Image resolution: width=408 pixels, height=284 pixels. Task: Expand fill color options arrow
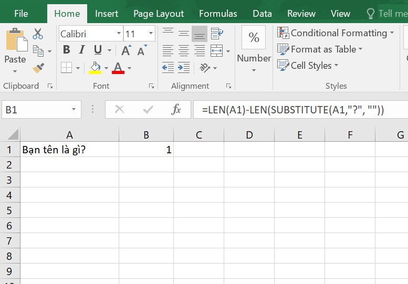(x=106, y=68)
